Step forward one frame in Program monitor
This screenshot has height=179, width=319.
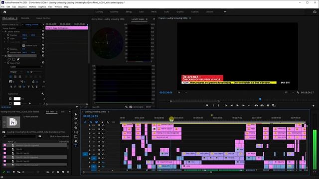point(243,105)
